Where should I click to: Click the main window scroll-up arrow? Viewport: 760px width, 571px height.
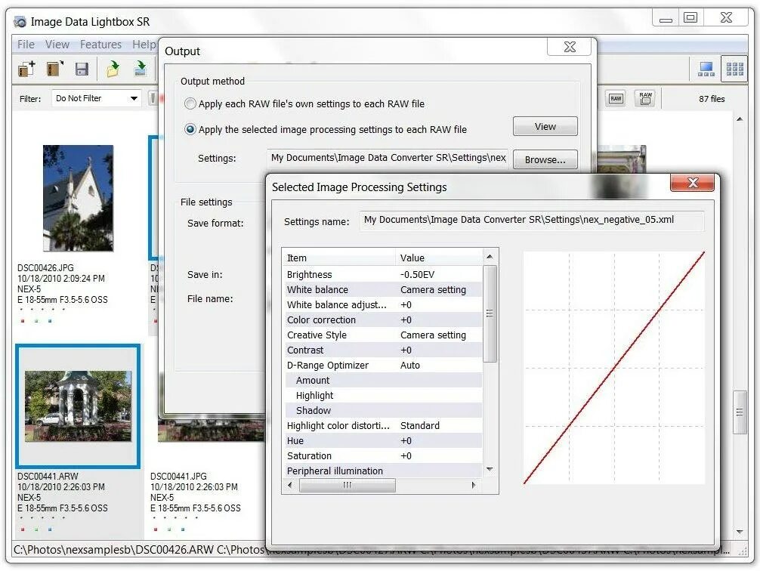pos(740,119)
